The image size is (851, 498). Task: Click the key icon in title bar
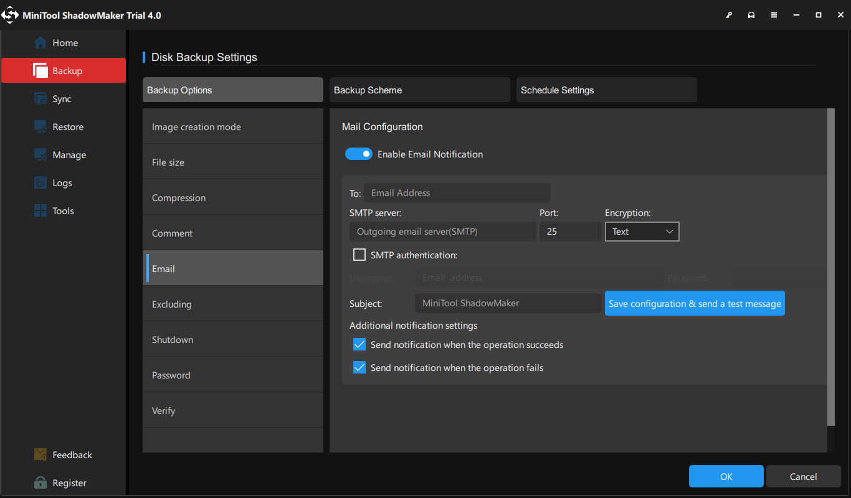point(729,15)
